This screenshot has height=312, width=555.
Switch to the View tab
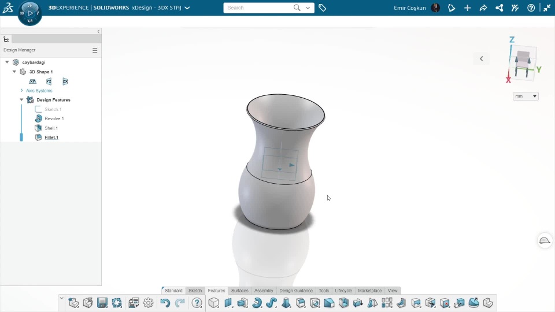pos(393,291)
